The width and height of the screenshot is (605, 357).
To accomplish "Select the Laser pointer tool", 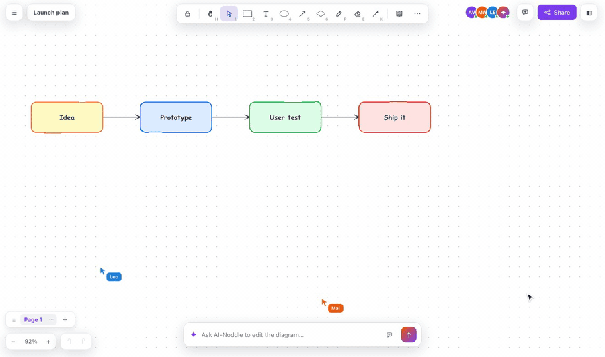I will pyautogui.click(x=376, y=14).
